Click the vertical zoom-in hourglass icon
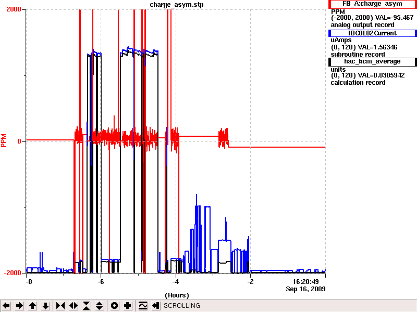Viewport: 417px width, 312px height. (87, 306)
